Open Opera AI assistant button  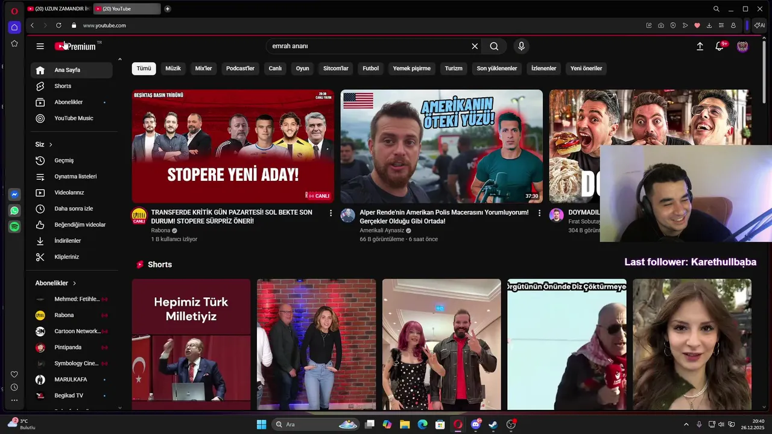(760, 25)
